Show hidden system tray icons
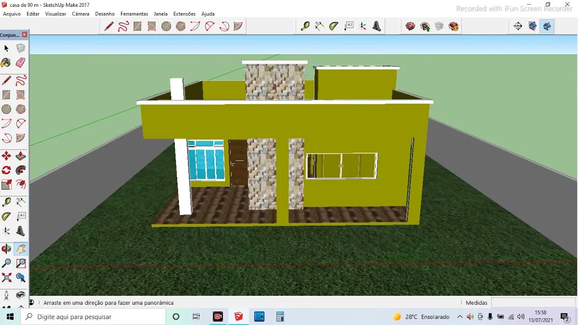578x325 pixels. (x=460, y=317)
